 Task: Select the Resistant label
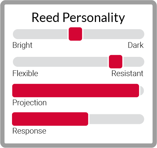127,73
